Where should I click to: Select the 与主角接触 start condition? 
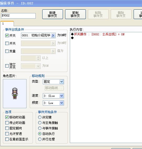40,123
